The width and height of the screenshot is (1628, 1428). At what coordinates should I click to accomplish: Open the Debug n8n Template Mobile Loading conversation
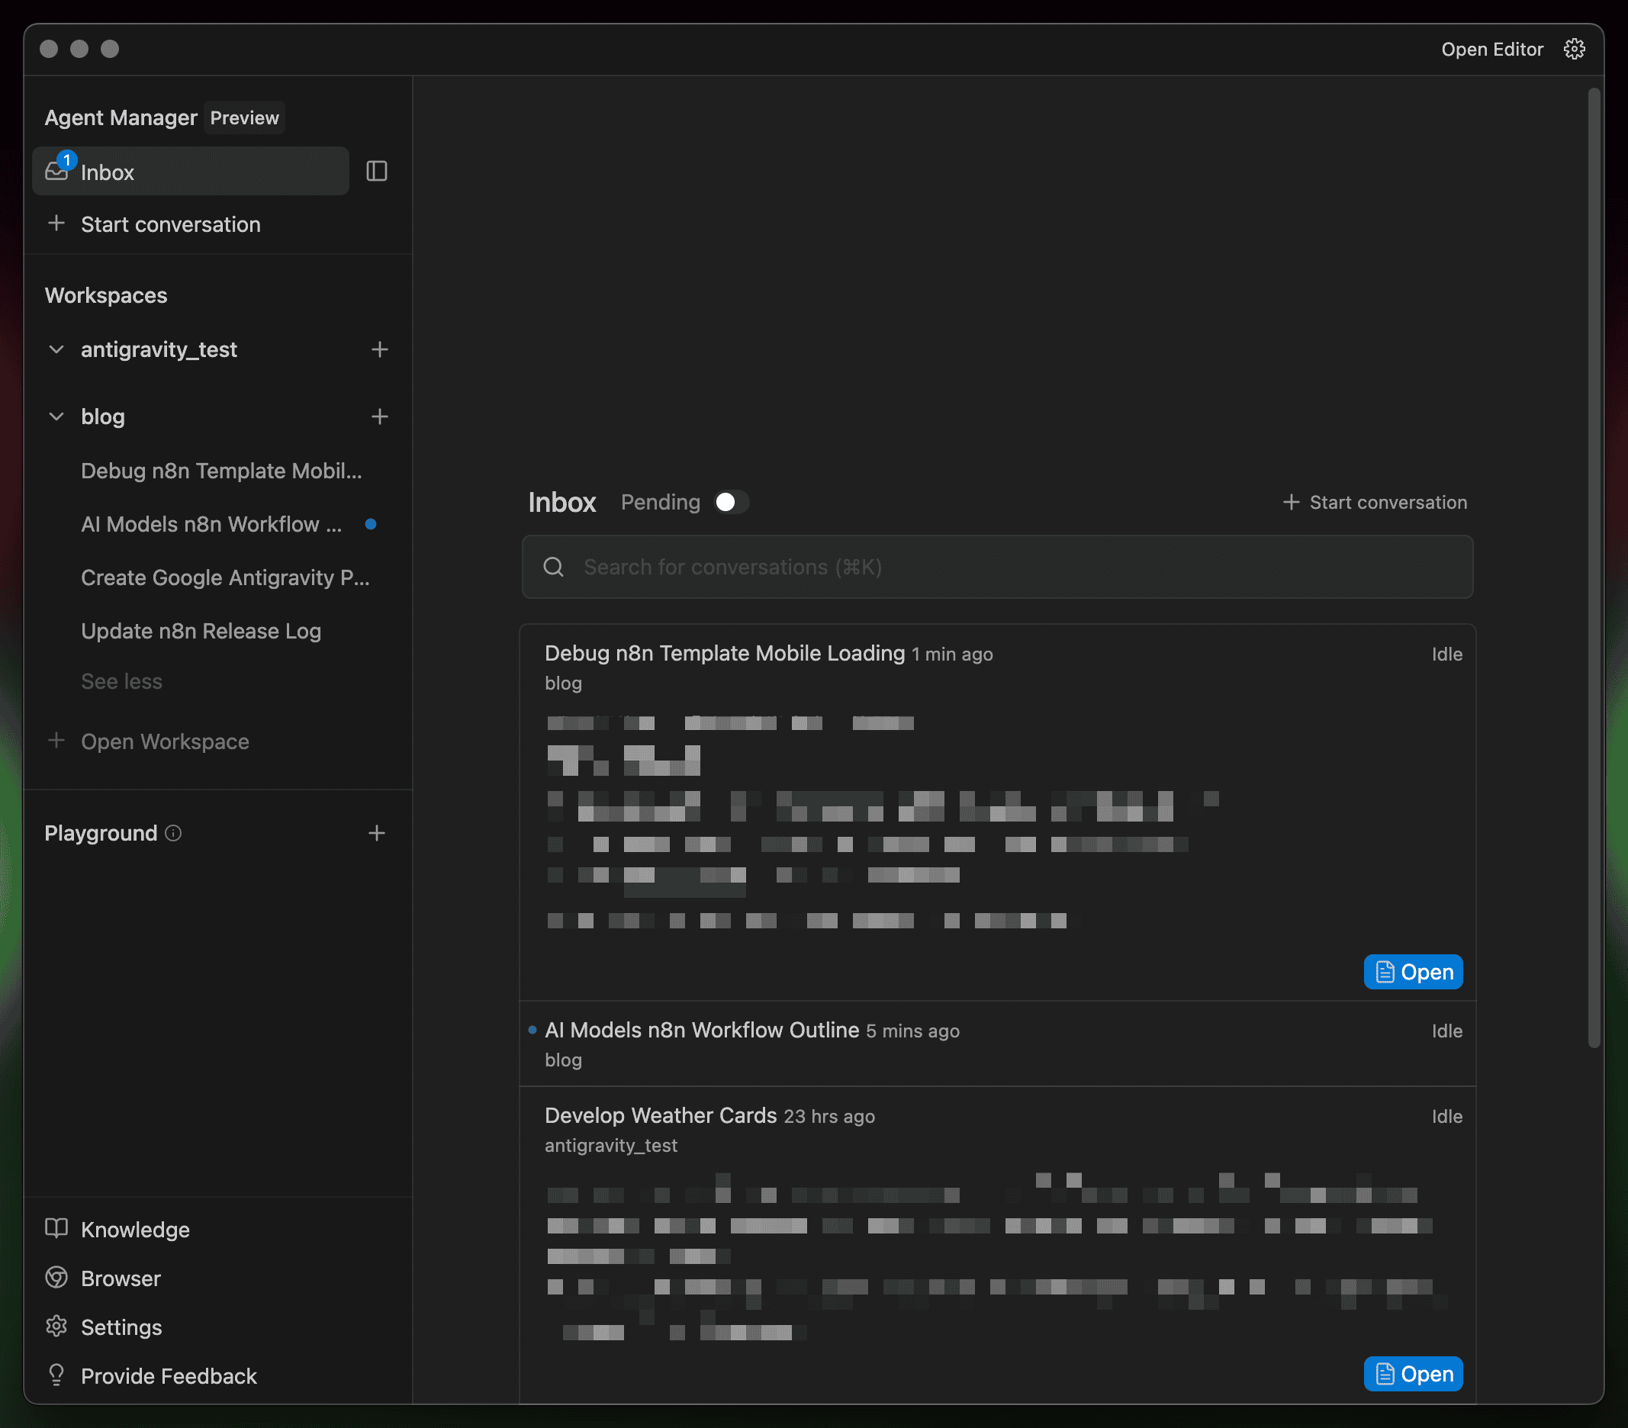(723, 653)
